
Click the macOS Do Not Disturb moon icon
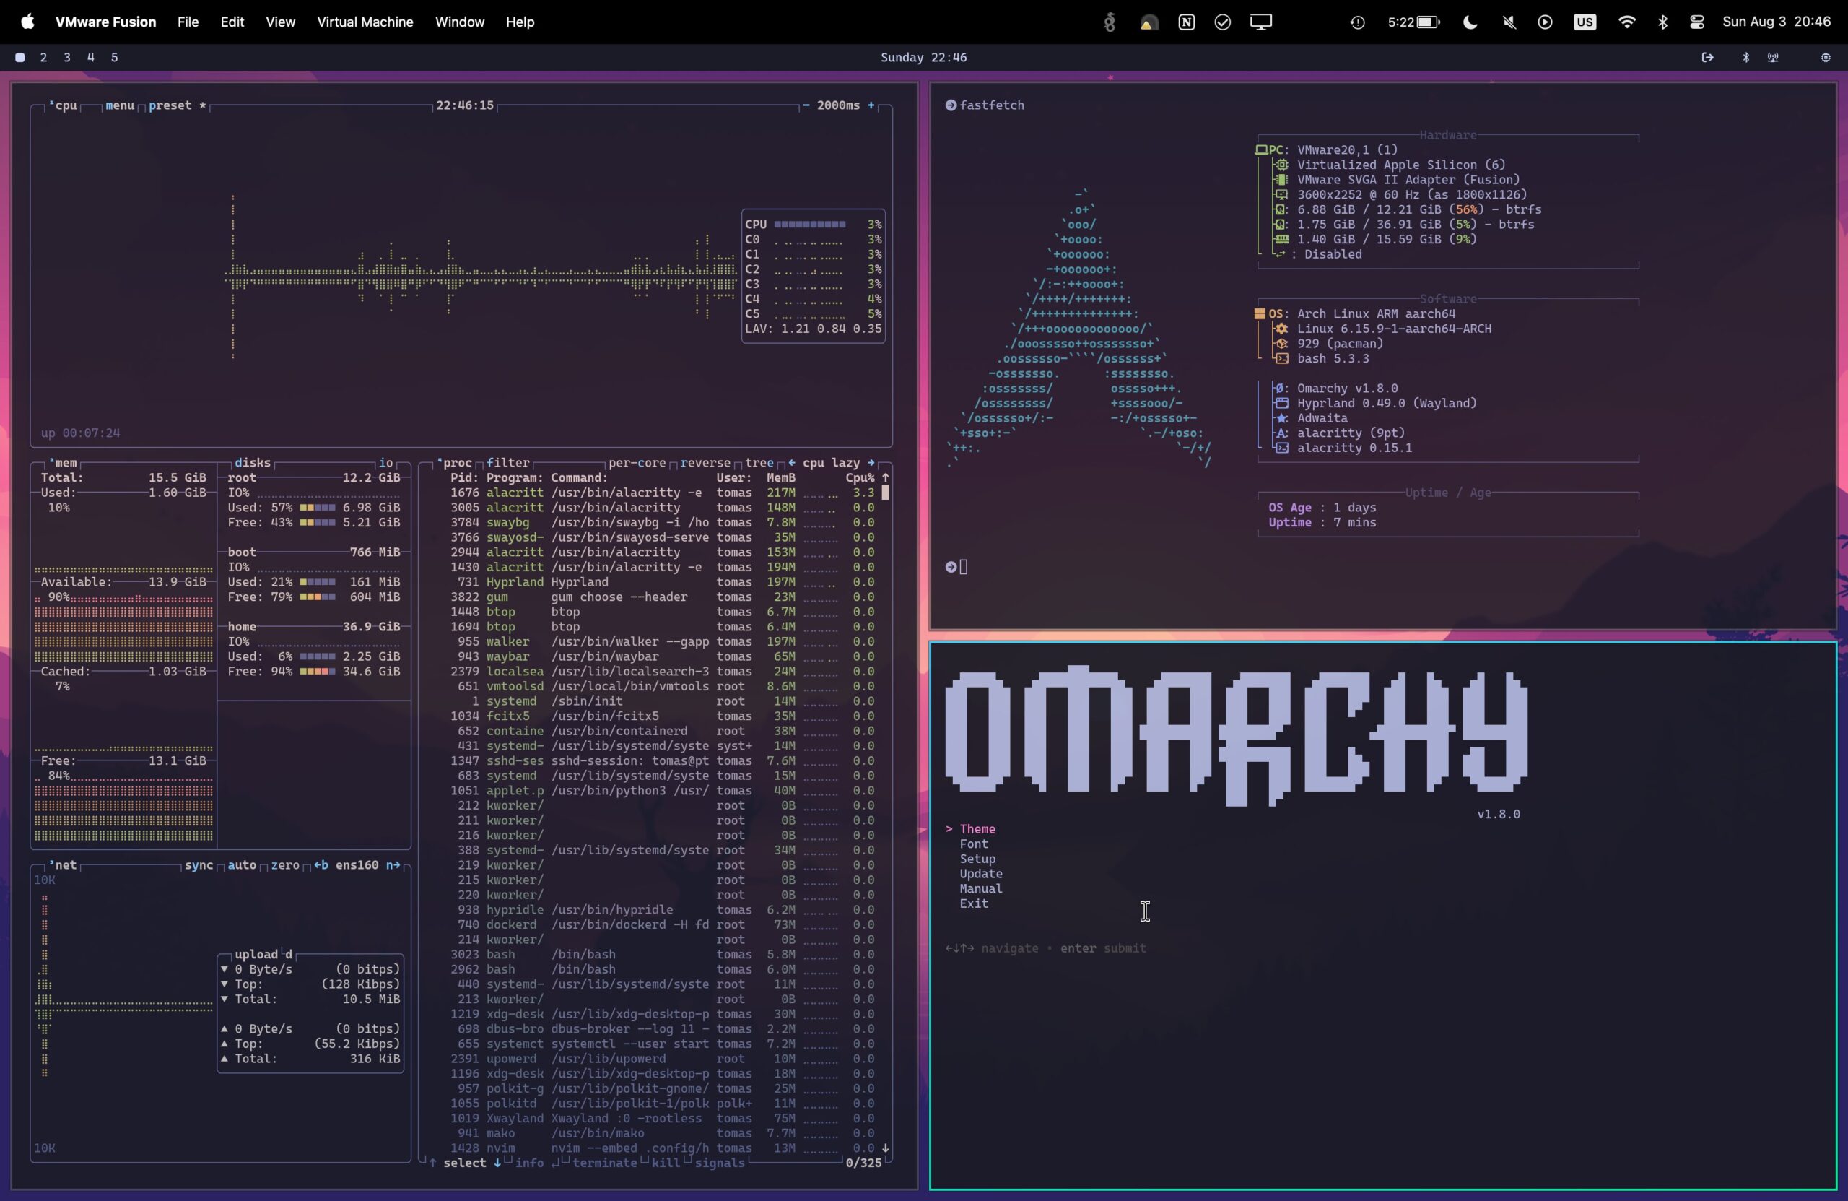1470,22
